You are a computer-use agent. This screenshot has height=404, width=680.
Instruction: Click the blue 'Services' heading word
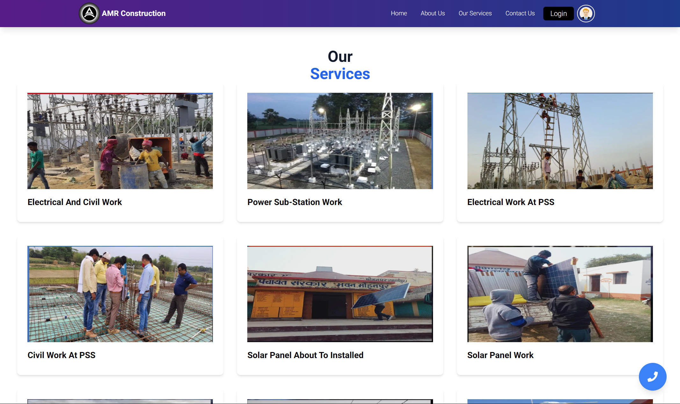340,74
